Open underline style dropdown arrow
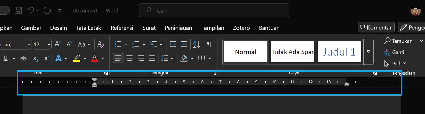 14,58
